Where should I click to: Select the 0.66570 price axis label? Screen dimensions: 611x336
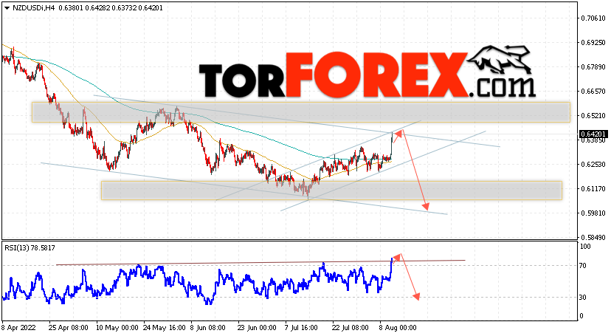[x=593, y=92]
